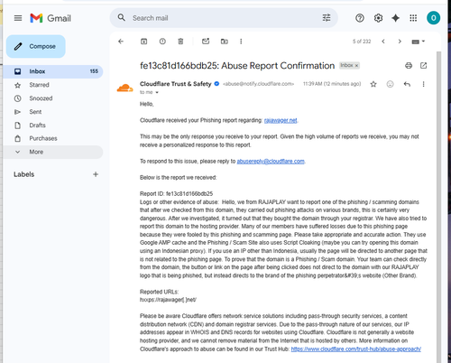Remove the Inbox label chip
Screen dimensions: 451x363
click(x=356, y=66)
